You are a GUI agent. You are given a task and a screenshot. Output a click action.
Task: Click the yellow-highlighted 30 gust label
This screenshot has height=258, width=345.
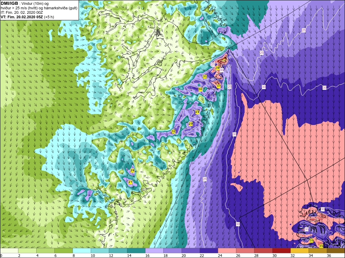coord(200,89)
